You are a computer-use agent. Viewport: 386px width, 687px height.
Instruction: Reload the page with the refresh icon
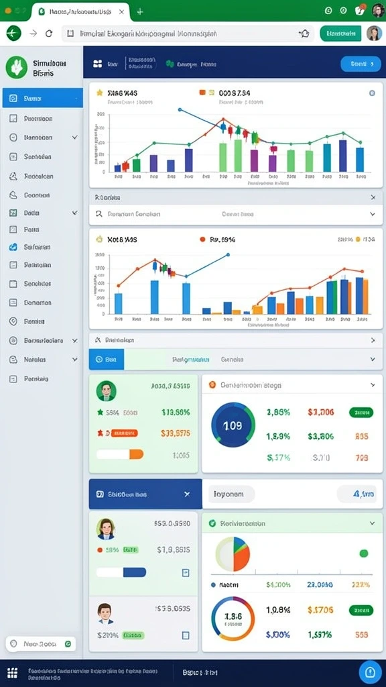point(49,34)
